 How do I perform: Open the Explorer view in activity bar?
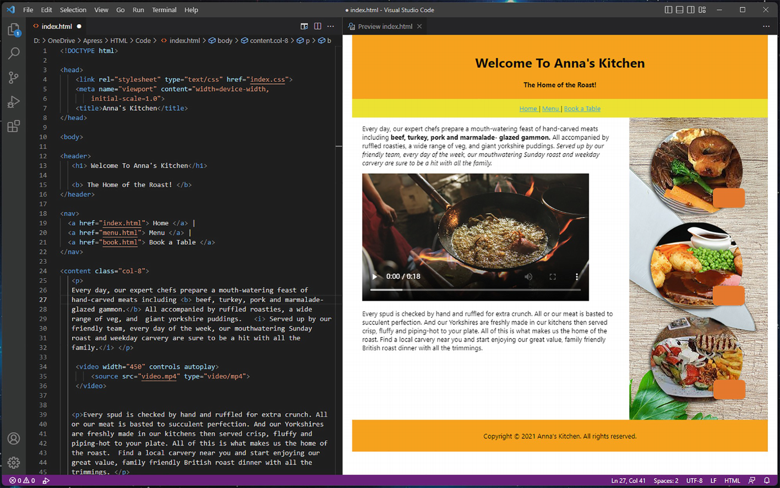click(14, 30)
